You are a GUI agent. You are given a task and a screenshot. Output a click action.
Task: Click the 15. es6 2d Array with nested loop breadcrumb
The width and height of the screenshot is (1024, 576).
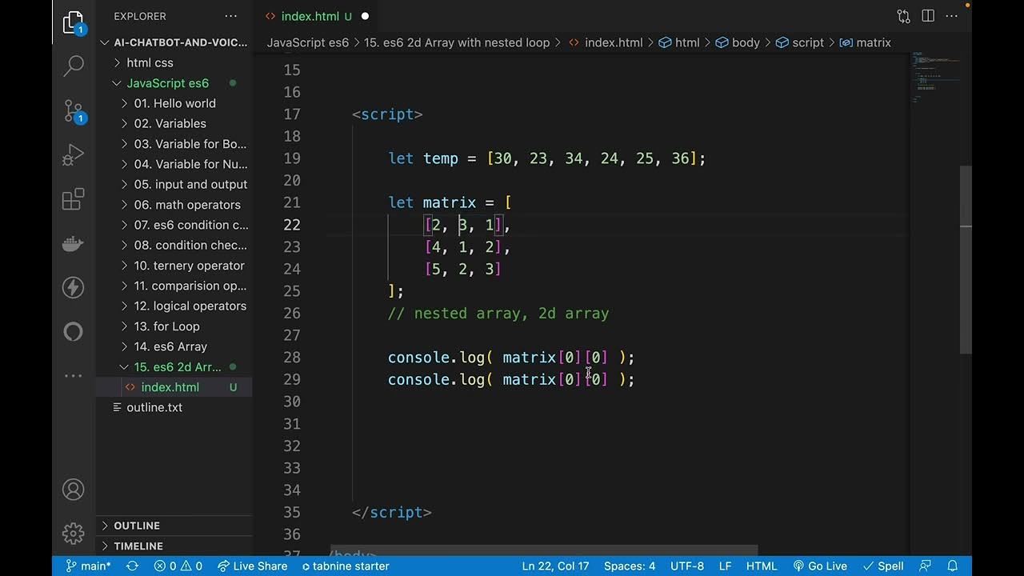click(x=457, y=42)
